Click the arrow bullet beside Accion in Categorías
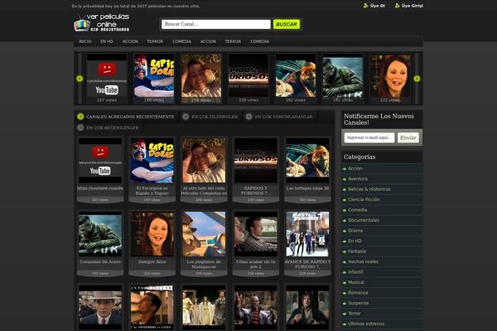This screenshot has height=331, width=497. pos(345,169)
